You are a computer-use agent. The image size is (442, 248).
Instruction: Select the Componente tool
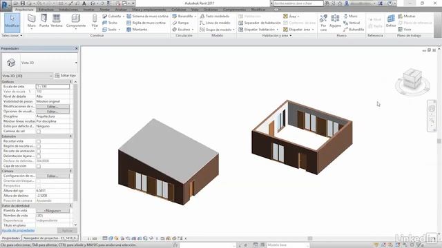[76, 21]
